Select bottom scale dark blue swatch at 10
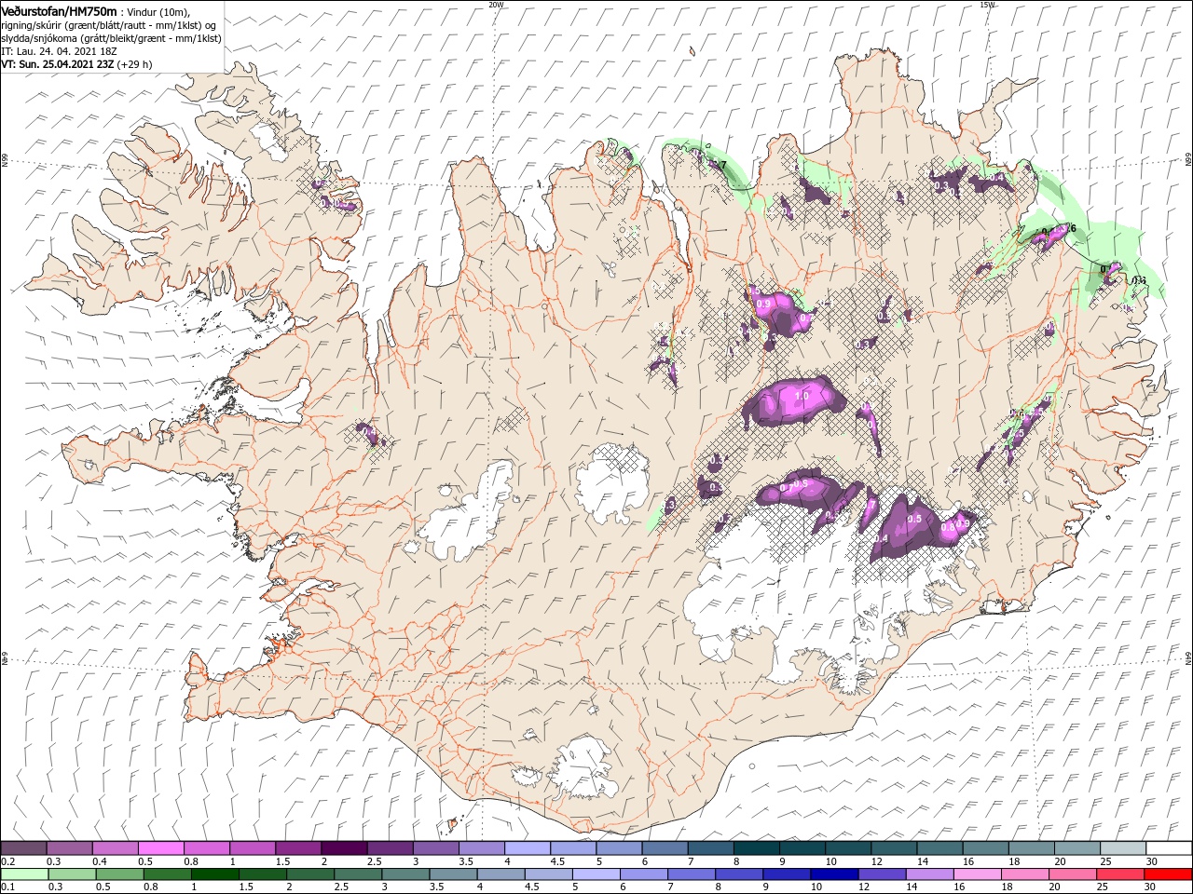 (x=835, y=874)
